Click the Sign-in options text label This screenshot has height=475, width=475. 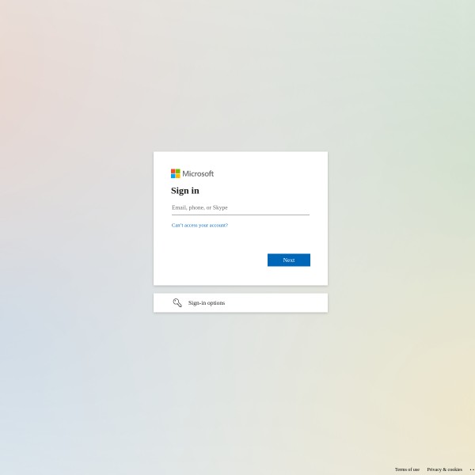207,303
